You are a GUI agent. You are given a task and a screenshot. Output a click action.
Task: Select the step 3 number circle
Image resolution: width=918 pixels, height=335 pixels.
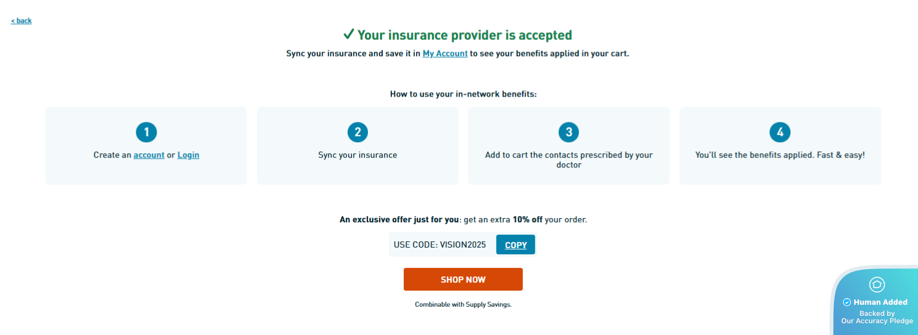569,132
